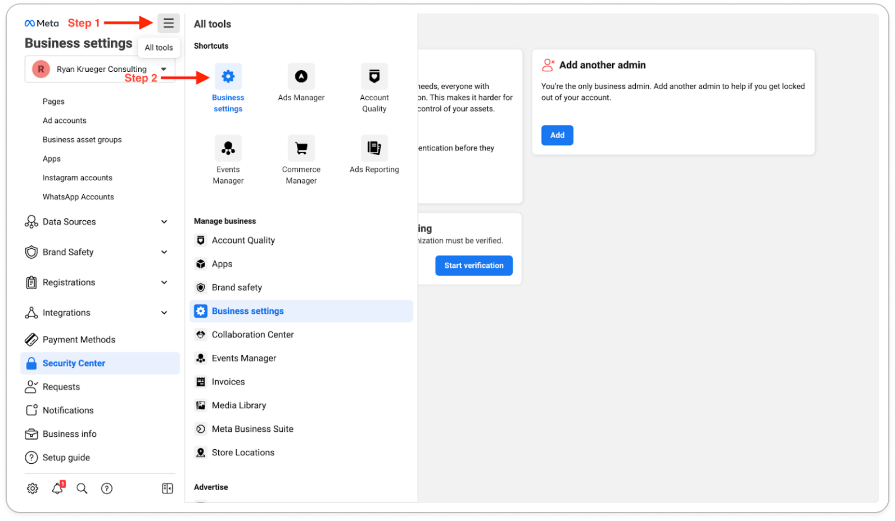This screenshot has width=895, height=521.
Task: Click the Add button to add another admin
Action: click(x=557, y=135)
